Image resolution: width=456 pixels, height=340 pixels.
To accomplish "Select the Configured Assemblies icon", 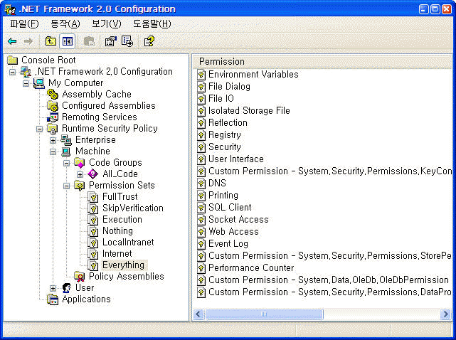I will (53, 105).
